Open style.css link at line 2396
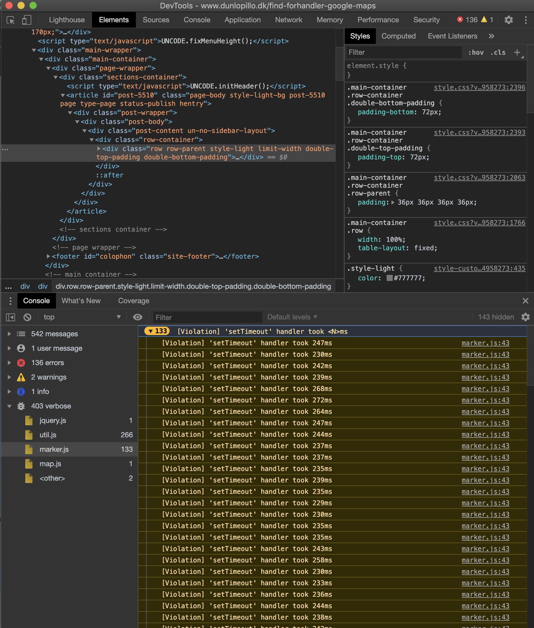Viewport: 534px width, 628px height. tap(480, 87)
